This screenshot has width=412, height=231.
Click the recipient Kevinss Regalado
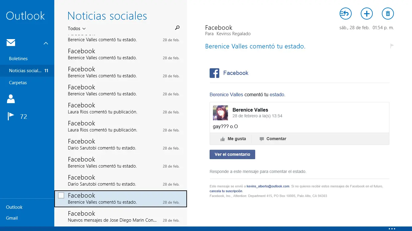tap(233, 34)
